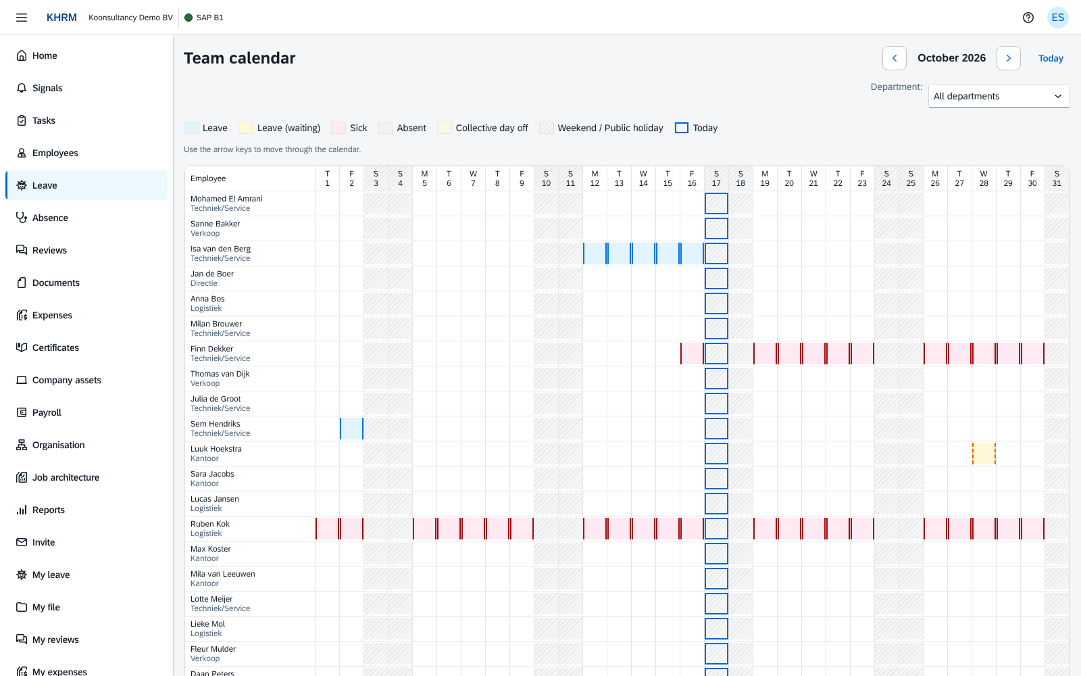Image resolution: width=1081 pixels, height=676 pixels.
Task: Click the Reports bar chart icon
Action: pyautogui.click(x=22, y=510)
